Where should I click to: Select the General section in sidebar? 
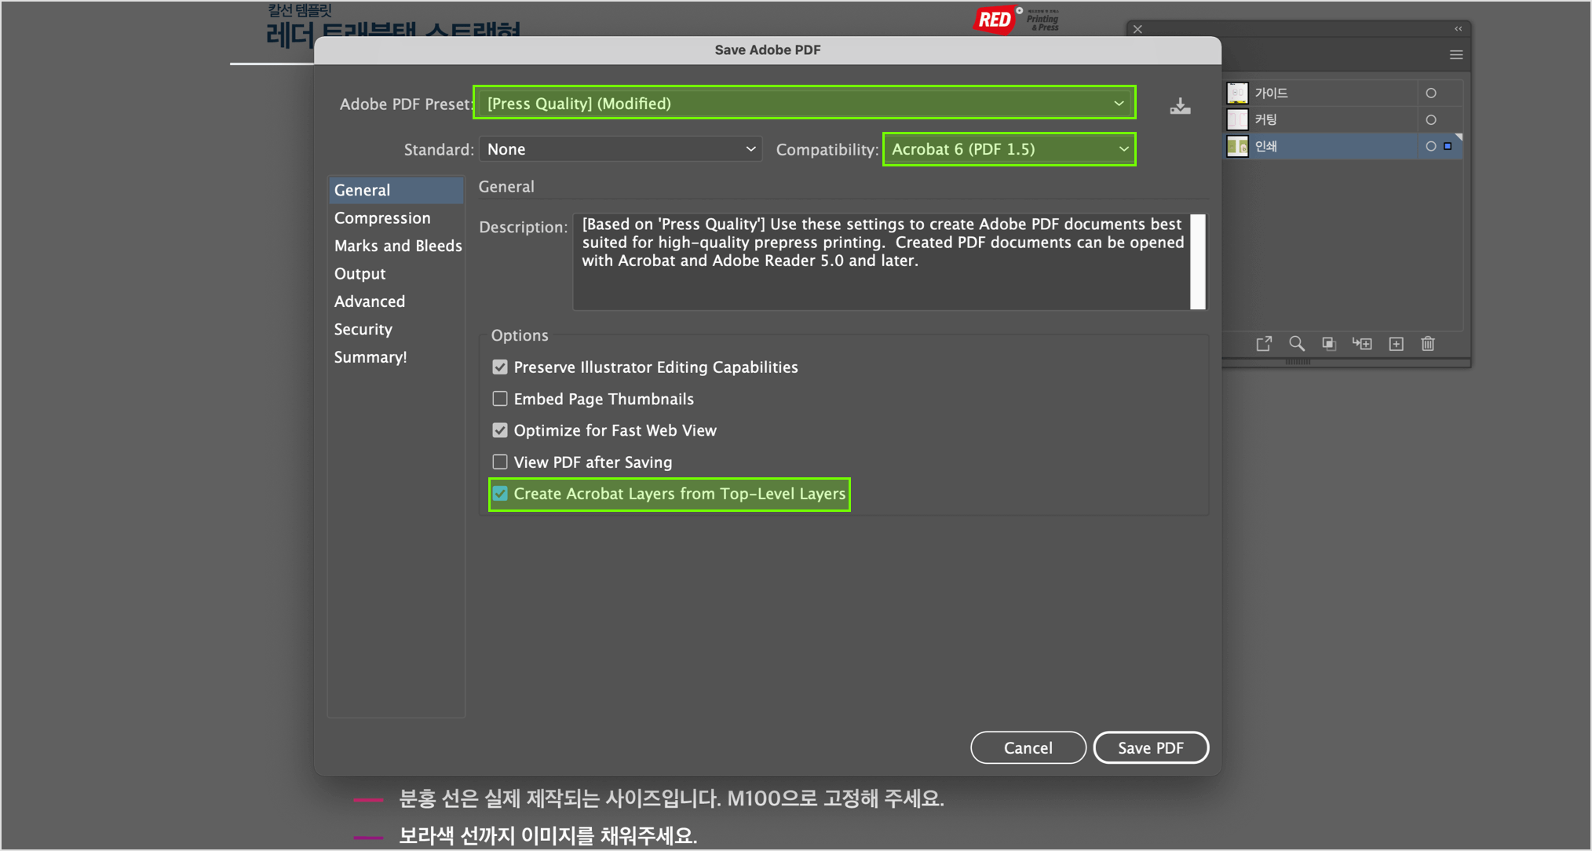(396, 190)
